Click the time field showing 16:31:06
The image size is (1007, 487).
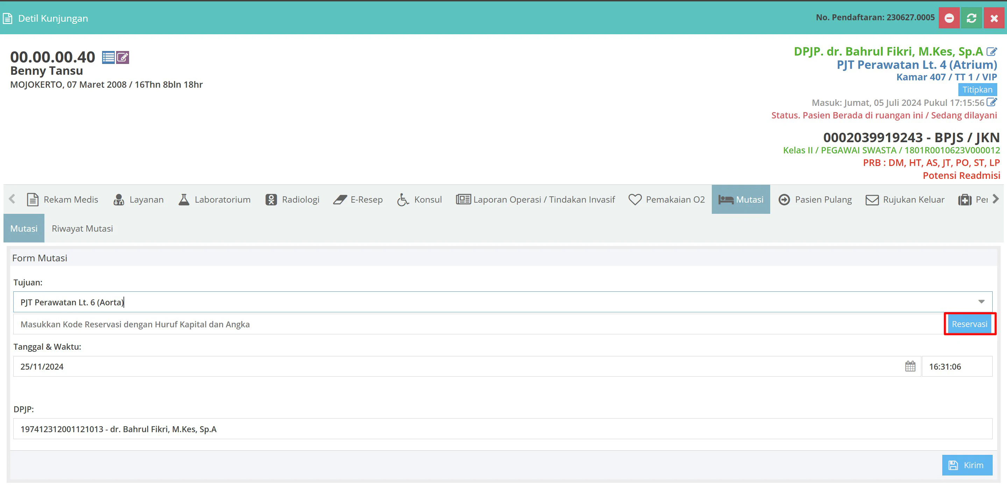957,366
